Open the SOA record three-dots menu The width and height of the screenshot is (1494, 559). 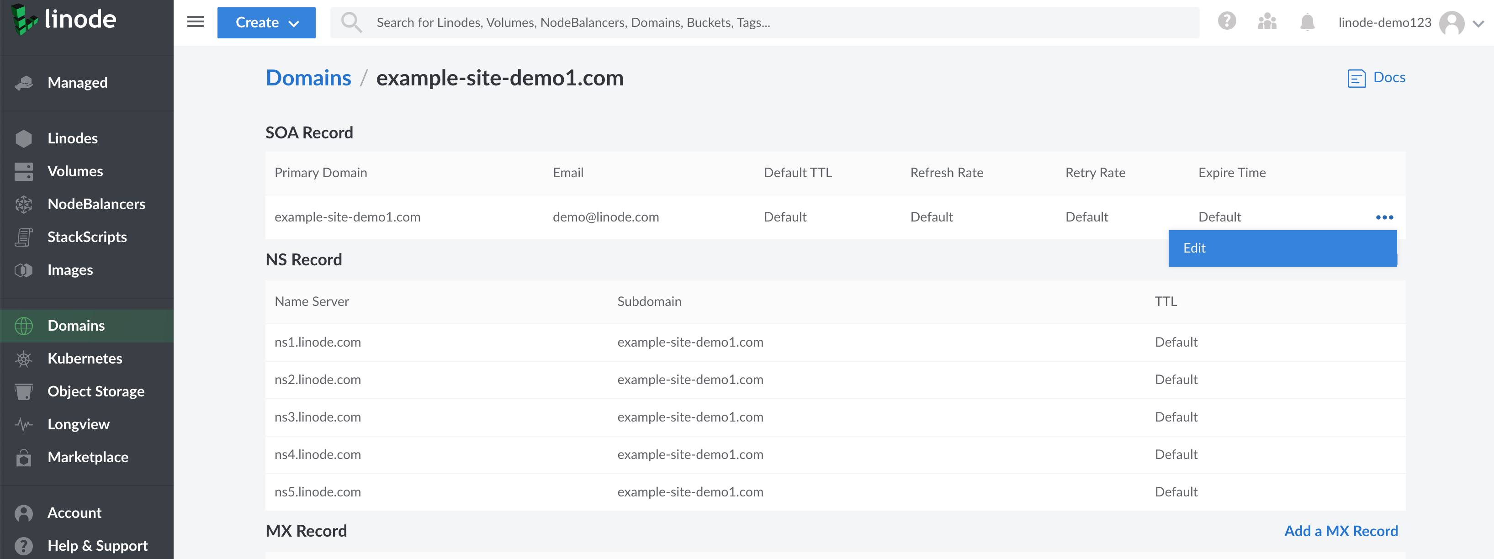click(1384, 217)
